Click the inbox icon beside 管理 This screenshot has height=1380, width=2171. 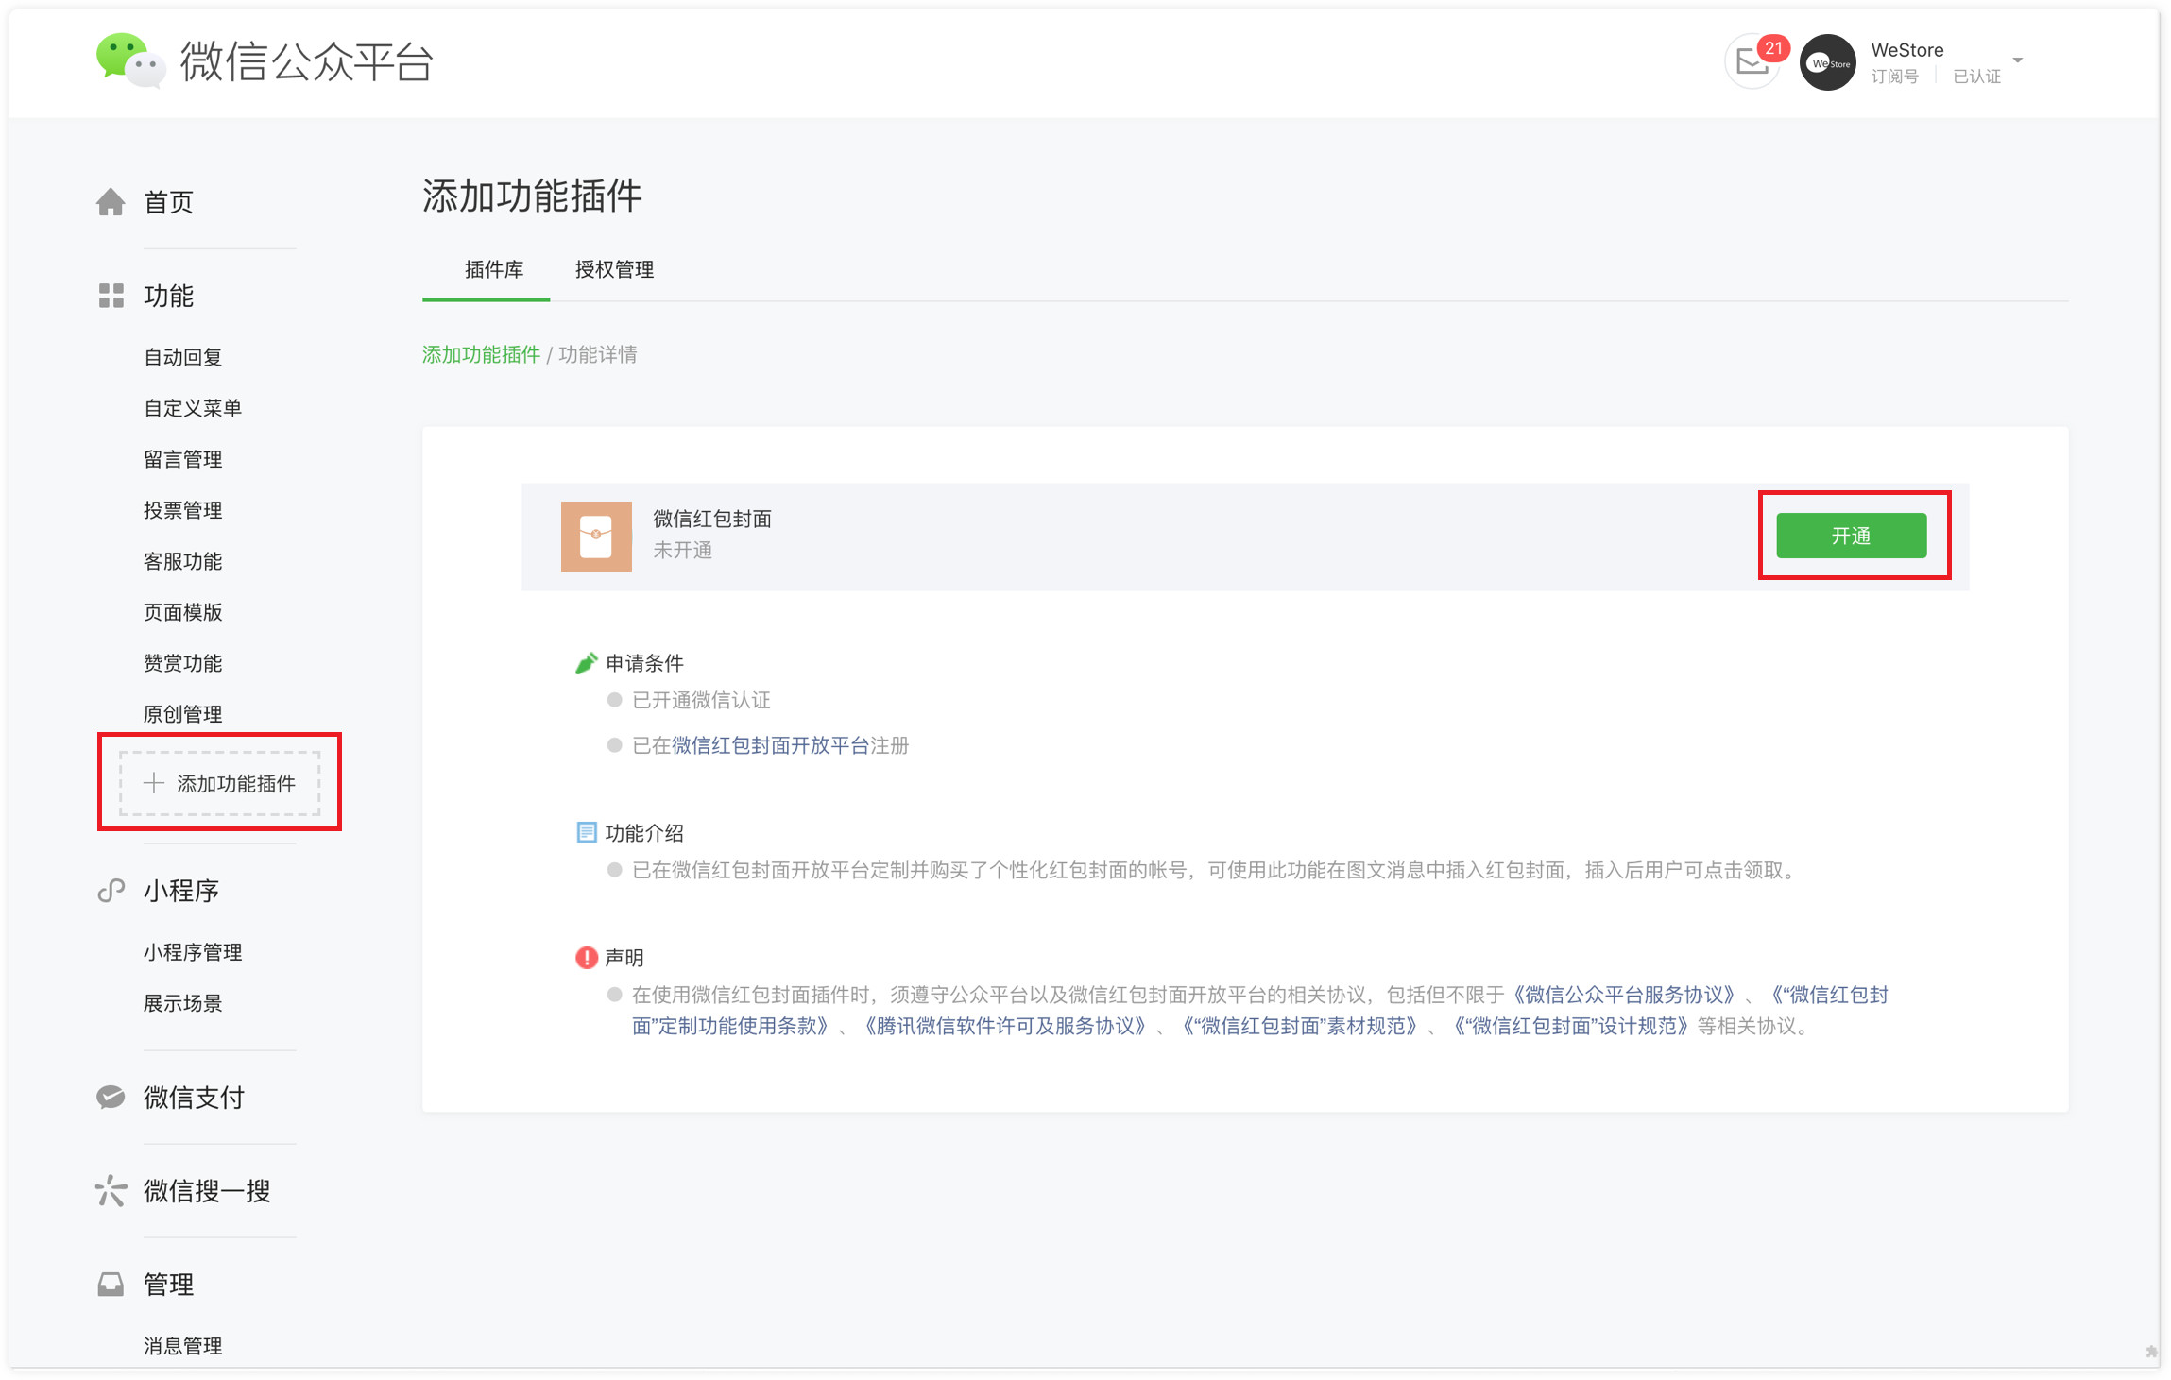(111, 1284)
